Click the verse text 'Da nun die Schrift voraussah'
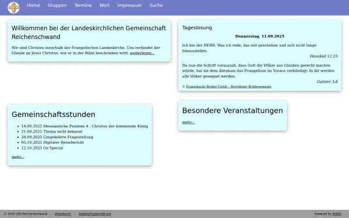The width and height of the screenshot is (349, 218). coord(258,71)
